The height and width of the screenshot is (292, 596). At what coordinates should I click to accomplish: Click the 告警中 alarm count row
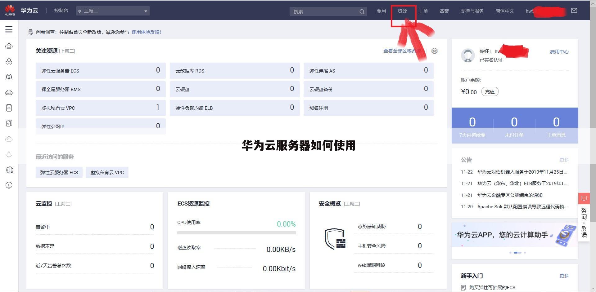tap(95, 227)
